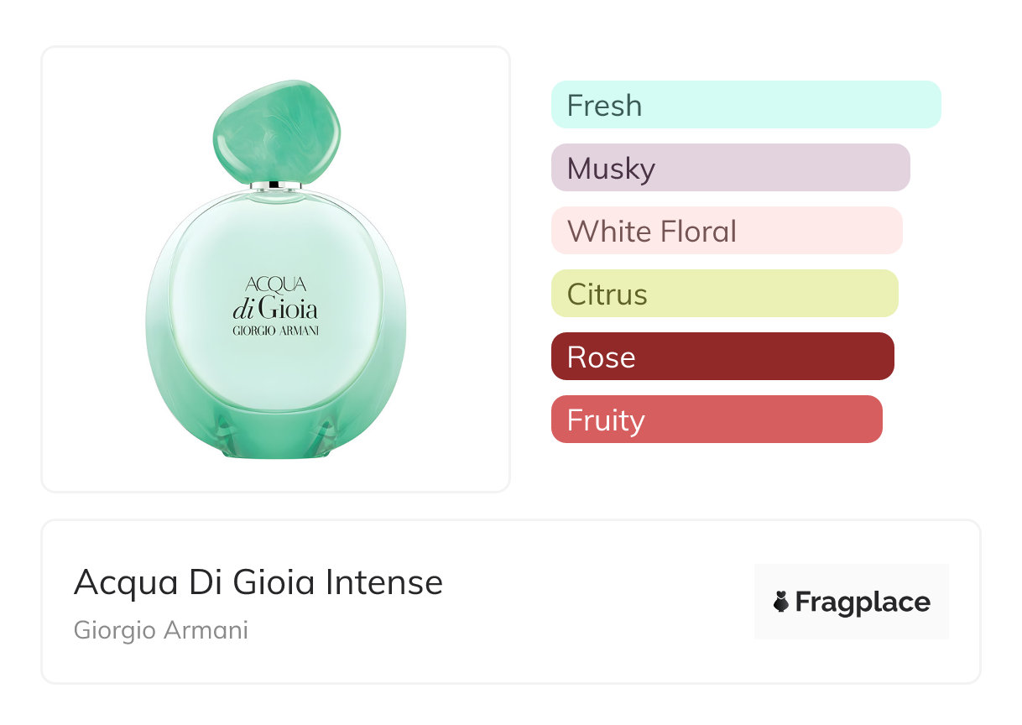Click the Fragplace perfume bottle logo icon
The image size is (1022, 725).
tap(781, 602)
